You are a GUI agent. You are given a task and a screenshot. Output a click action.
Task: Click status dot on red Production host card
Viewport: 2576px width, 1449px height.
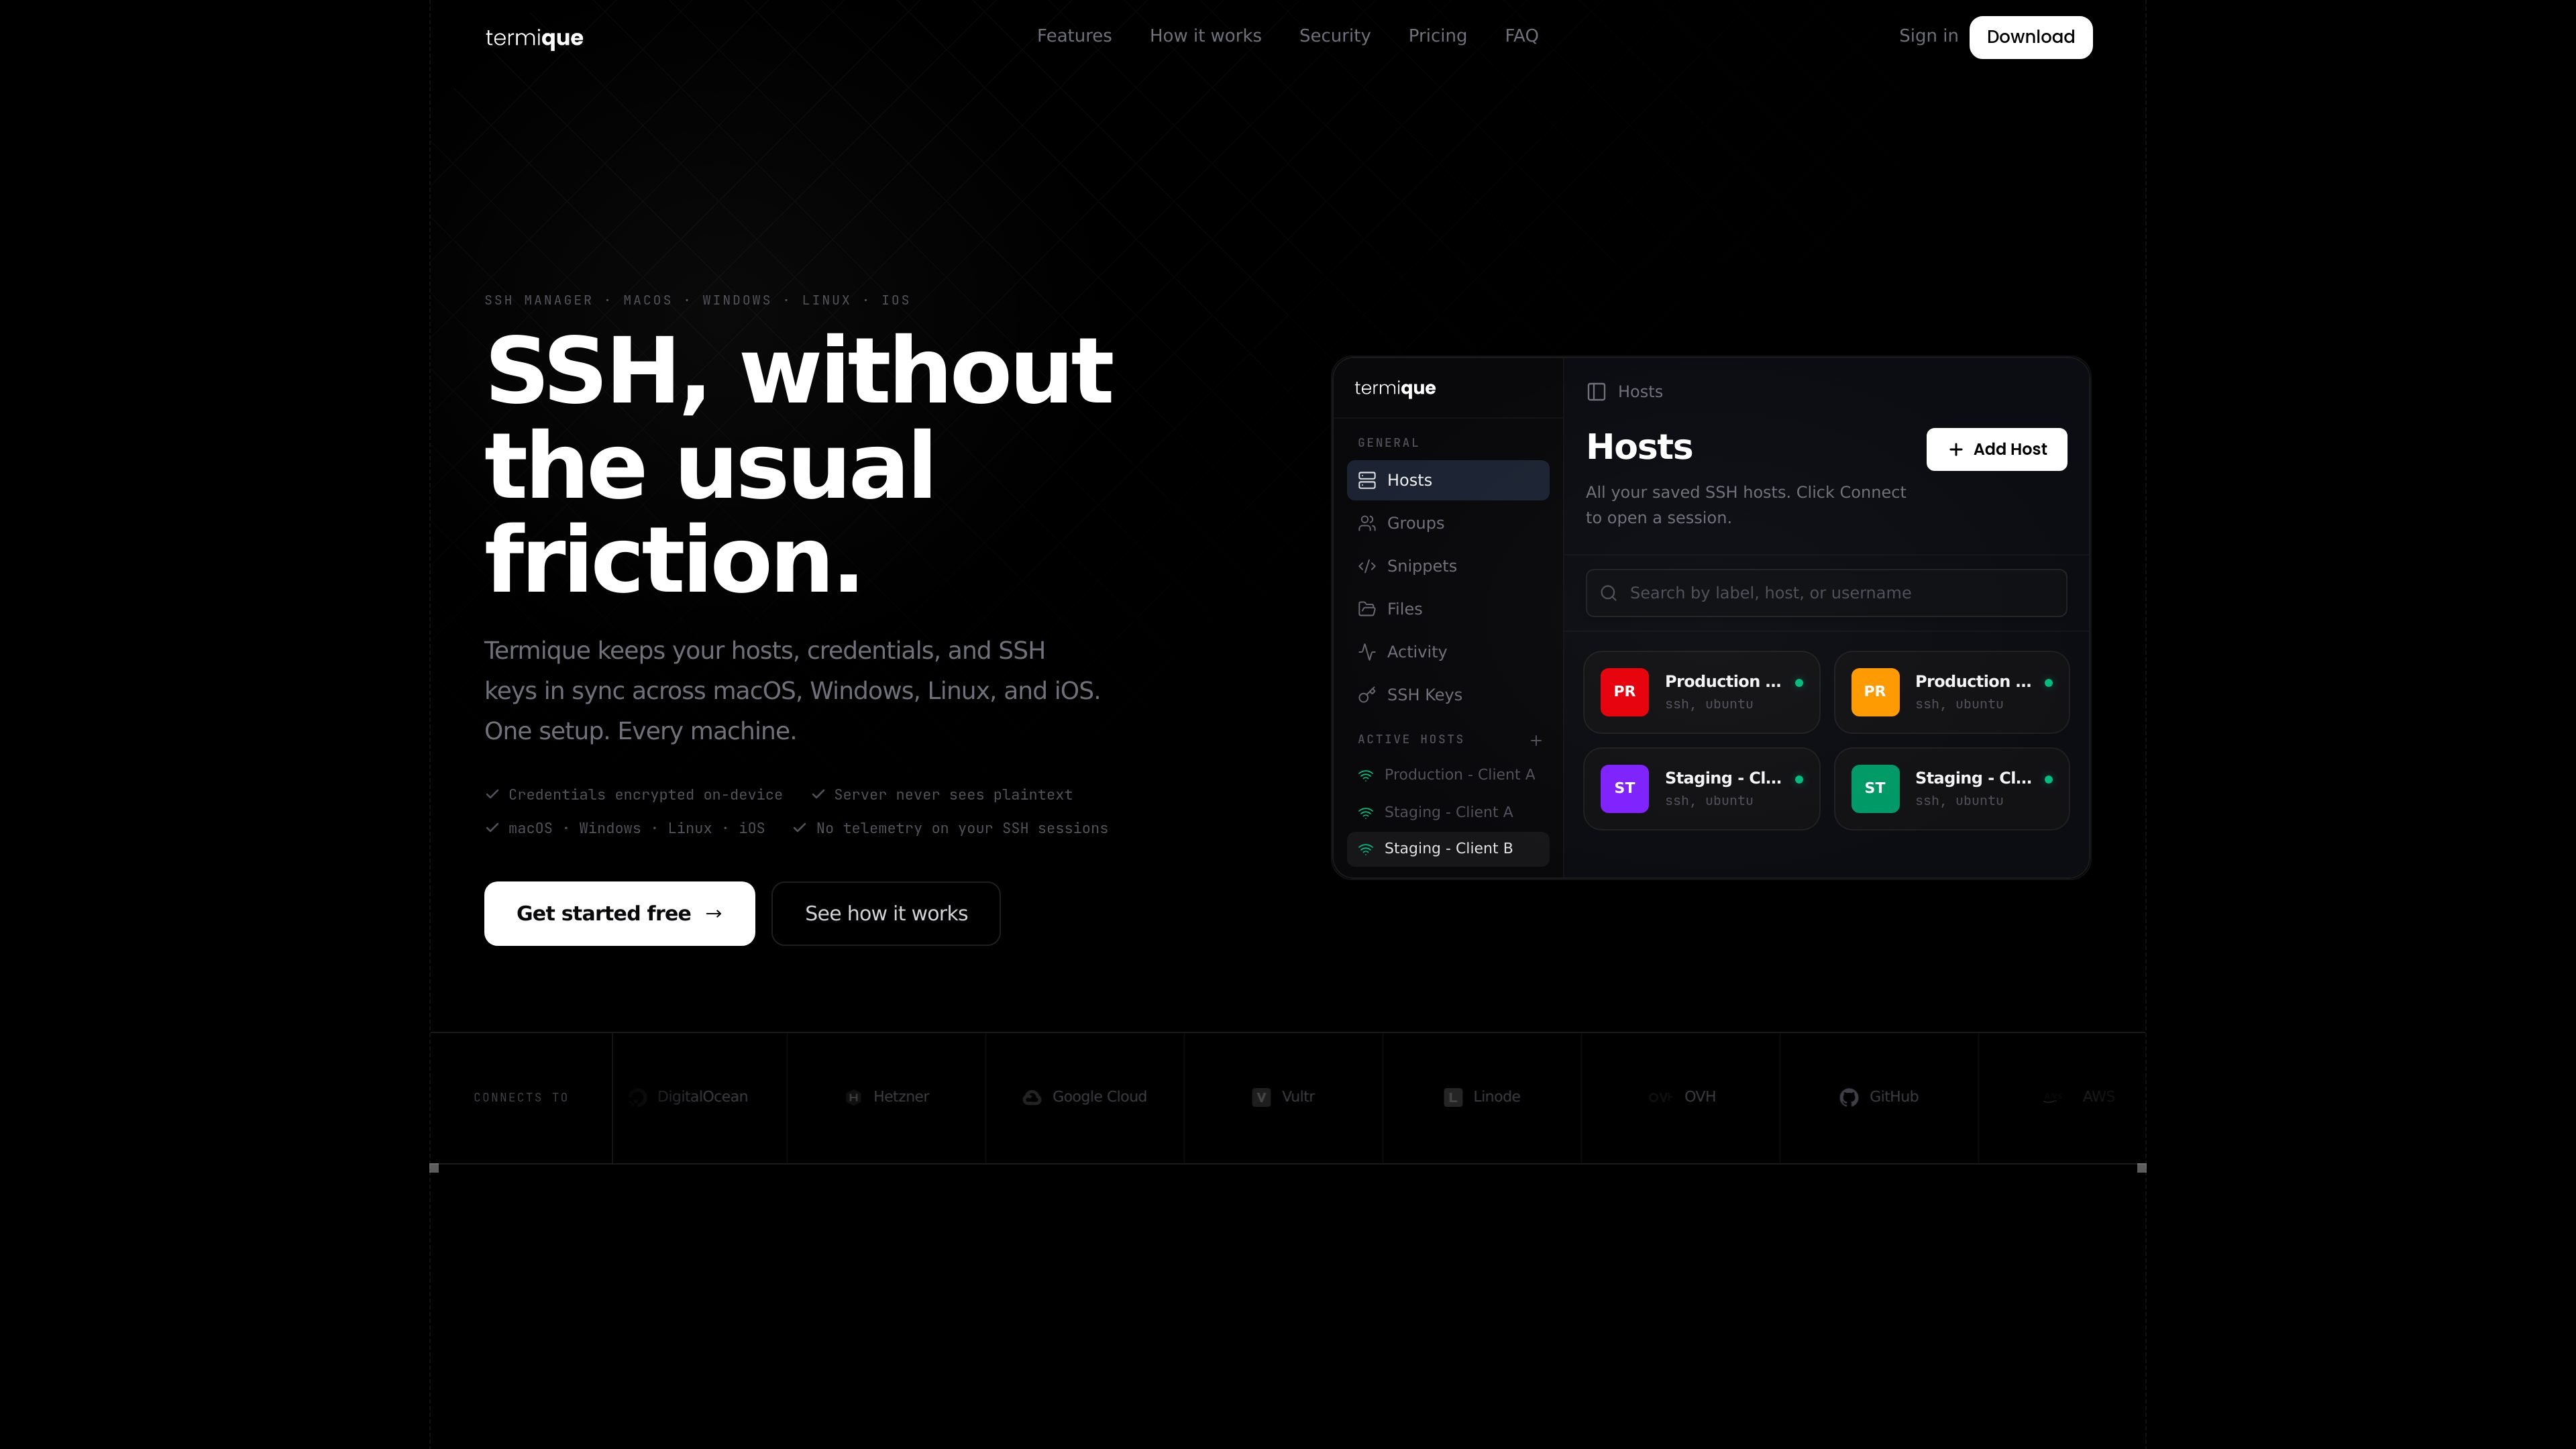click(1799, 683)
